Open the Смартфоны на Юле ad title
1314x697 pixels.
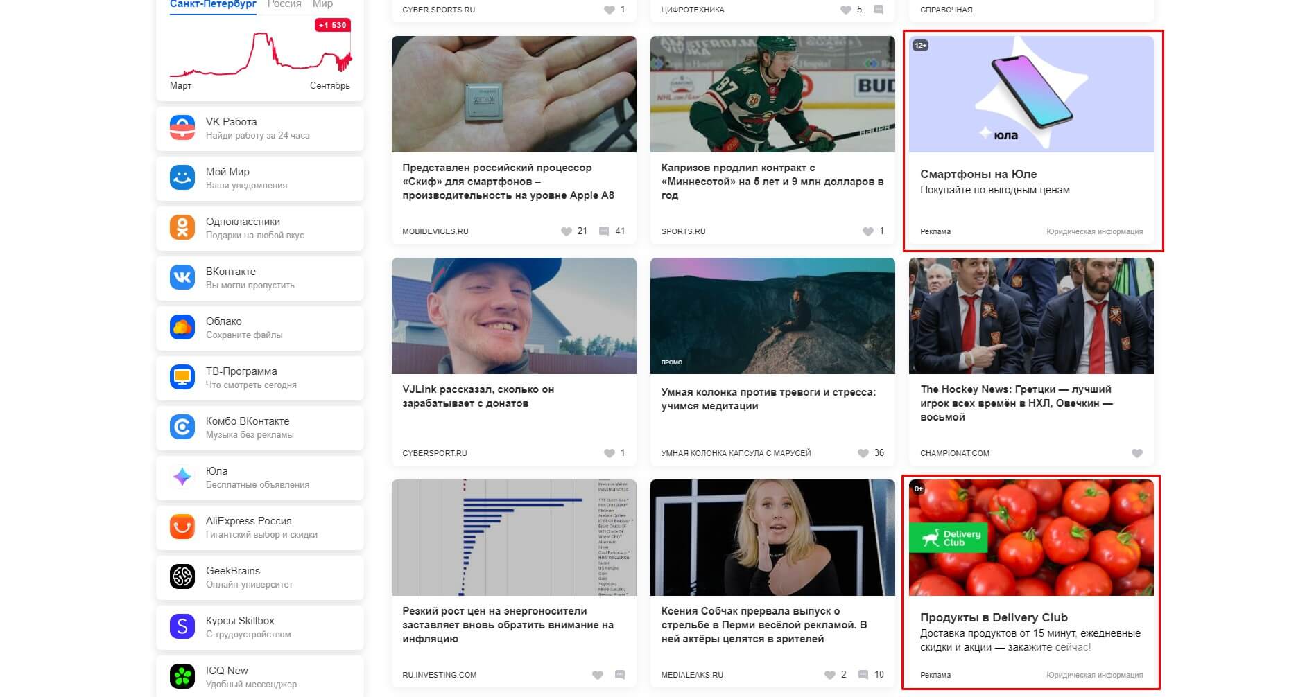978,174
